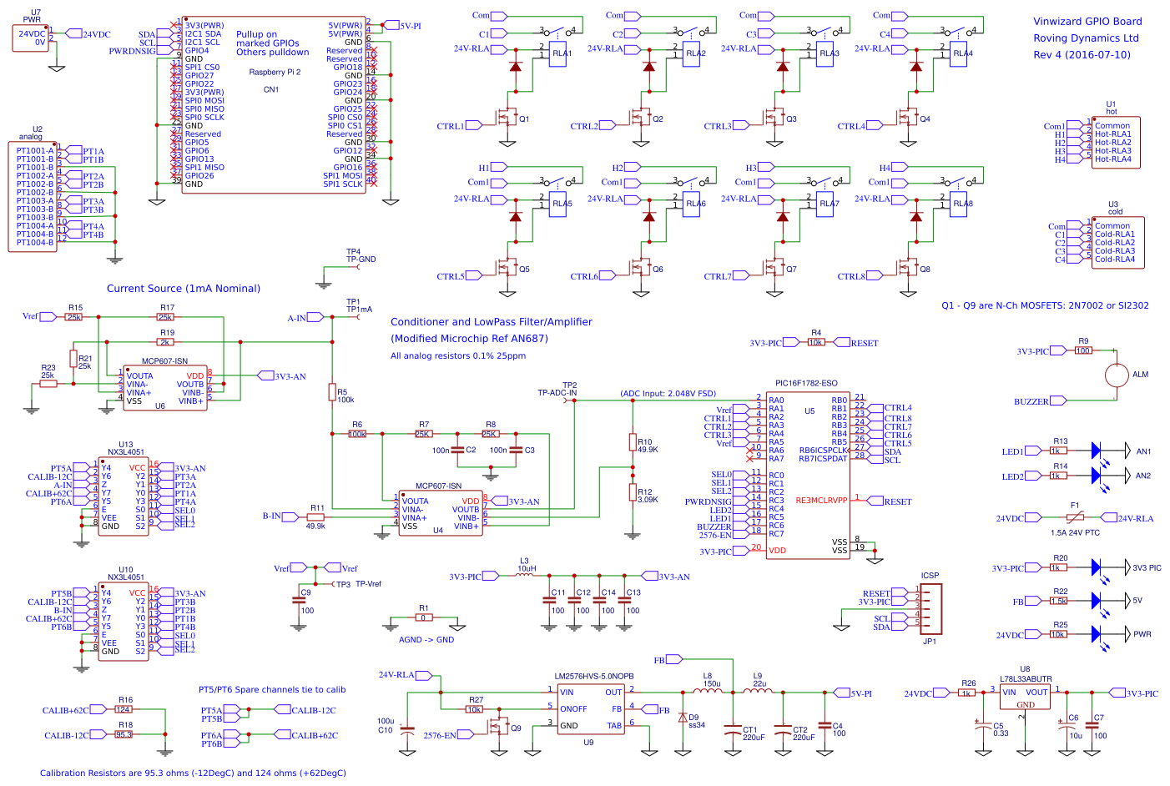
Task: Select the R10 49.9K resistor
Action: pos(633,442)
